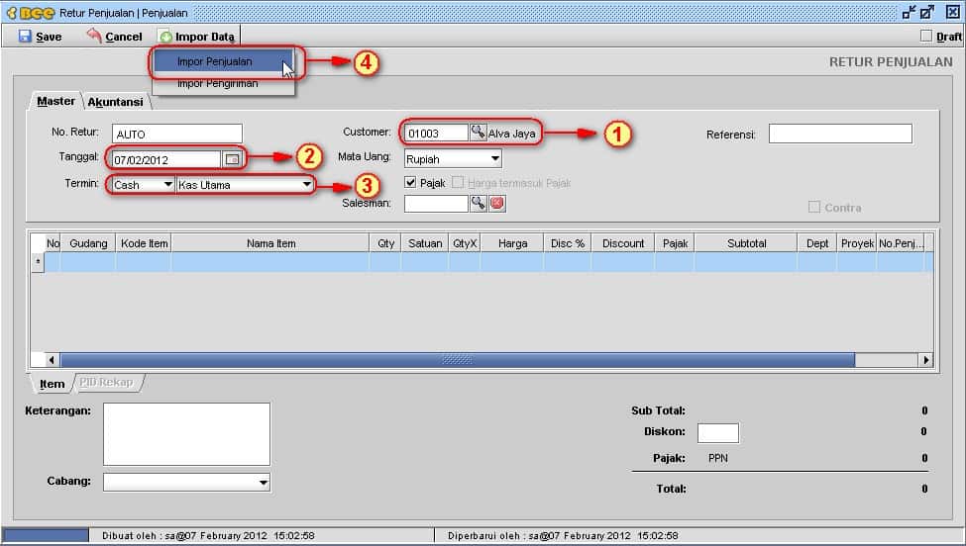Screen dimensions: 966x546
Task: Click the green Impor Data icon
Action: point(165,37)
